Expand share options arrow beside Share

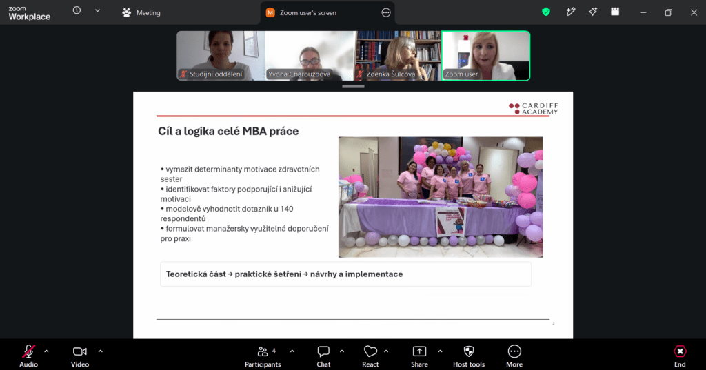[x=440, y=351]
